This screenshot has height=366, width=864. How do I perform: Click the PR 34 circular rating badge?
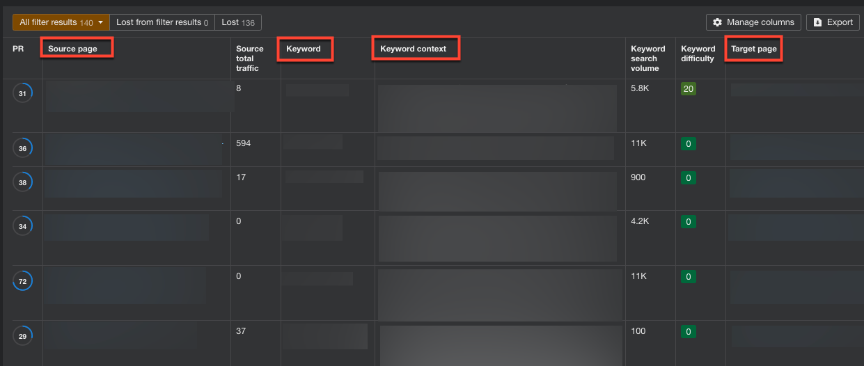[x=22, y=226]
